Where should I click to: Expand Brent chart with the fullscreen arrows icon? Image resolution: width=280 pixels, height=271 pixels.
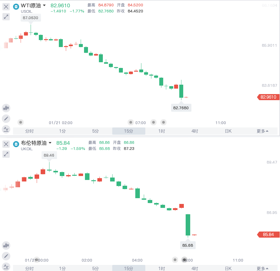(x=6, y=154)
